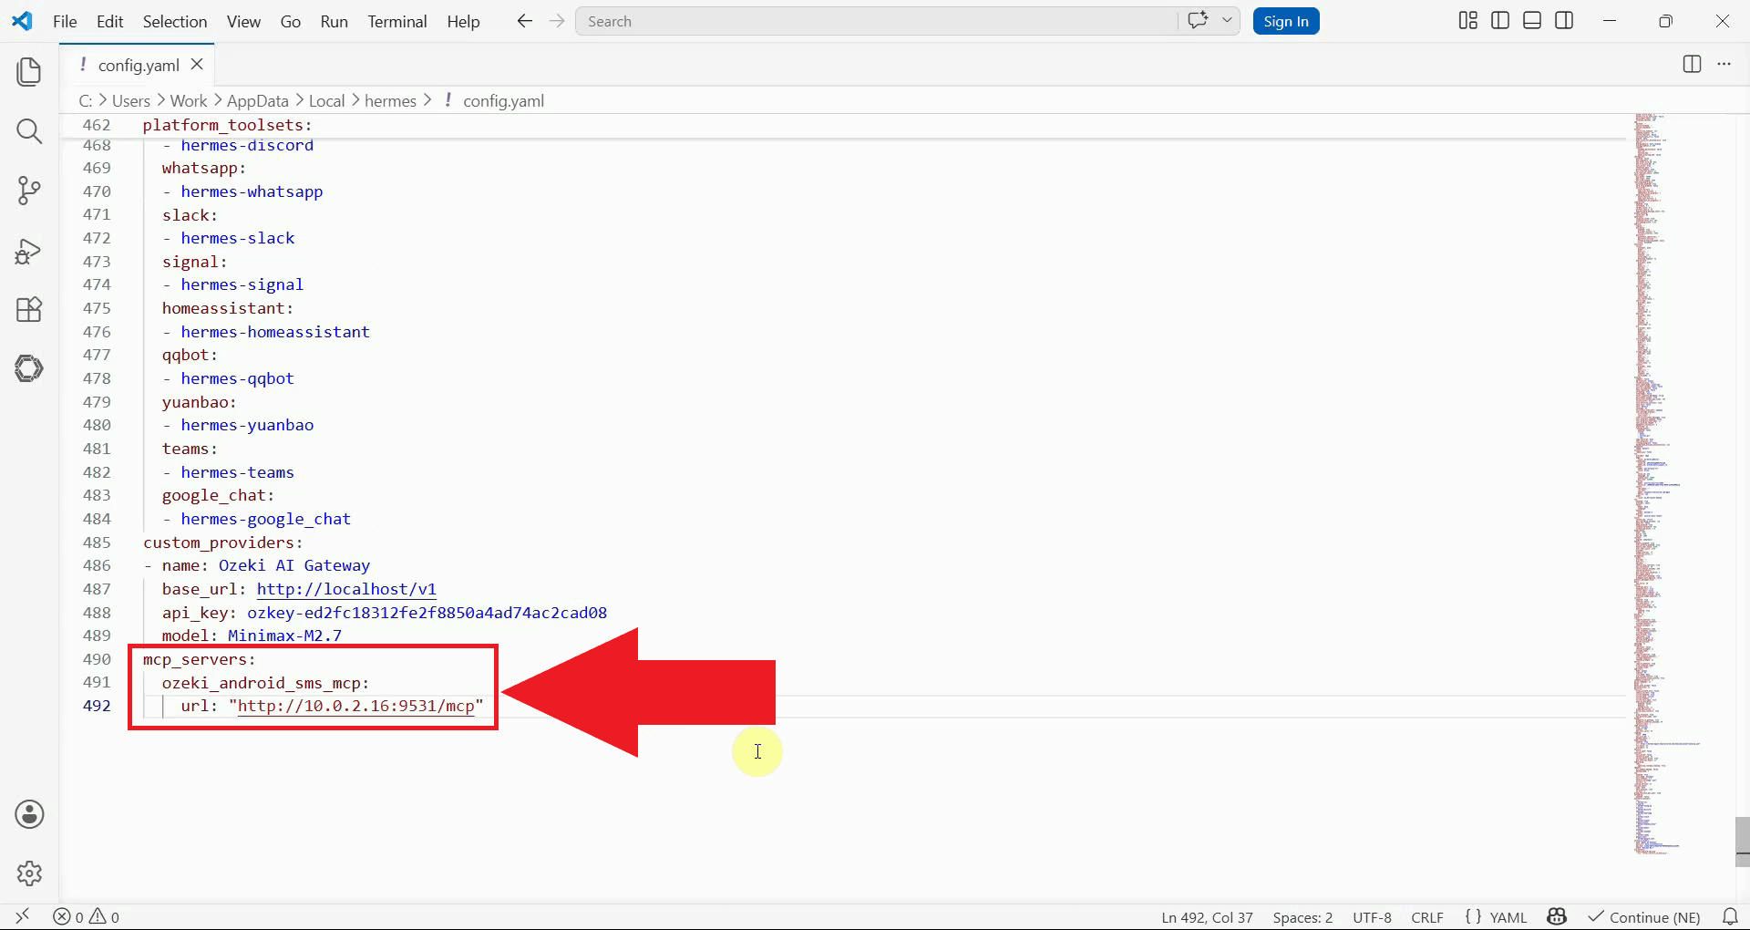
Task: Open the remote window status icon
Action: 23,916
